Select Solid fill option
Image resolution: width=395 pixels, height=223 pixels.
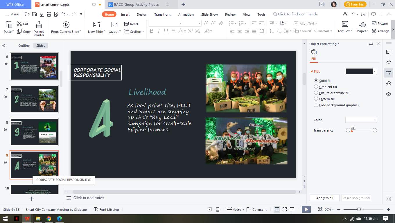[x=316, y=81]
